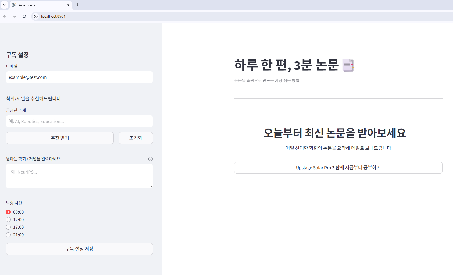Click the 하루 한 편, 3분 논문 title
The width and height of the screenshot is (453, 275).
287,65
